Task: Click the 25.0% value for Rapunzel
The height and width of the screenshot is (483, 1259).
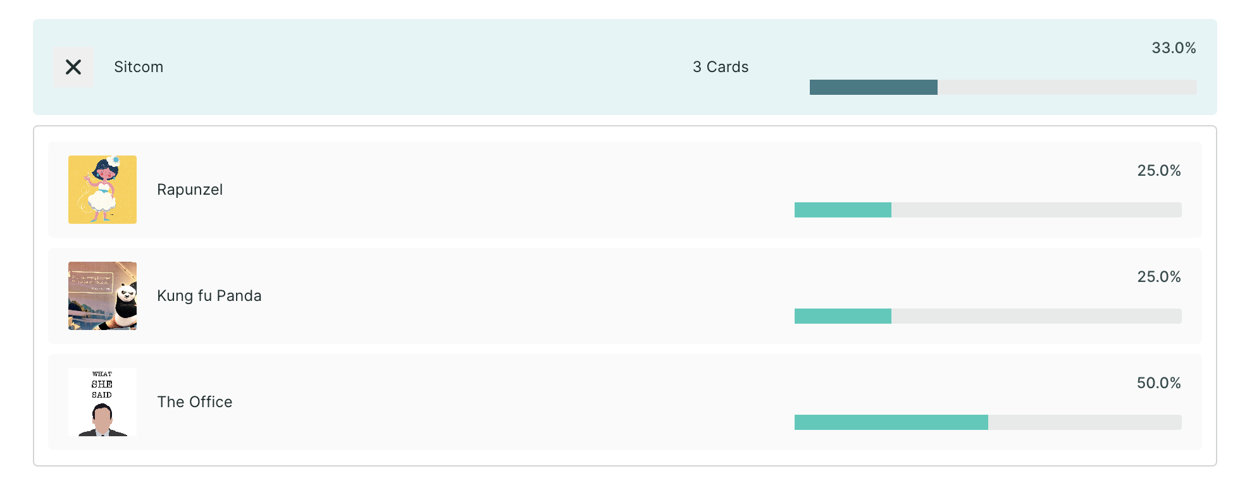Action: [1159, 171]
